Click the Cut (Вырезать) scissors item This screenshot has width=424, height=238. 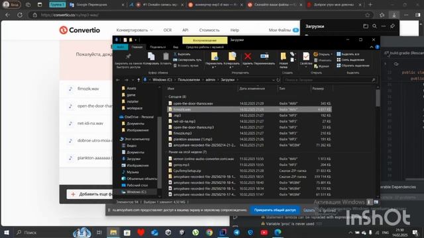182,54
